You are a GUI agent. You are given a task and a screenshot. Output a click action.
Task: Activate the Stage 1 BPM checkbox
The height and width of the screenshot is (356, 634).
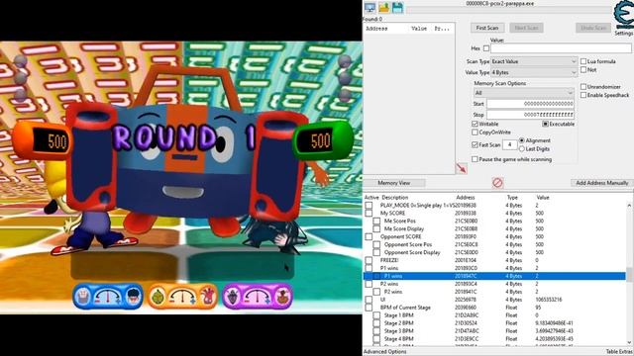376,315
